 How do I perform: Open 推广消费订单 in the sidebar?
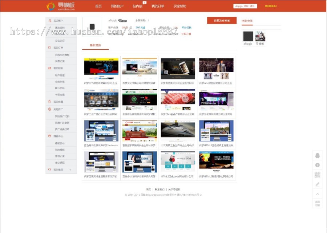click(x=62, y=129)
